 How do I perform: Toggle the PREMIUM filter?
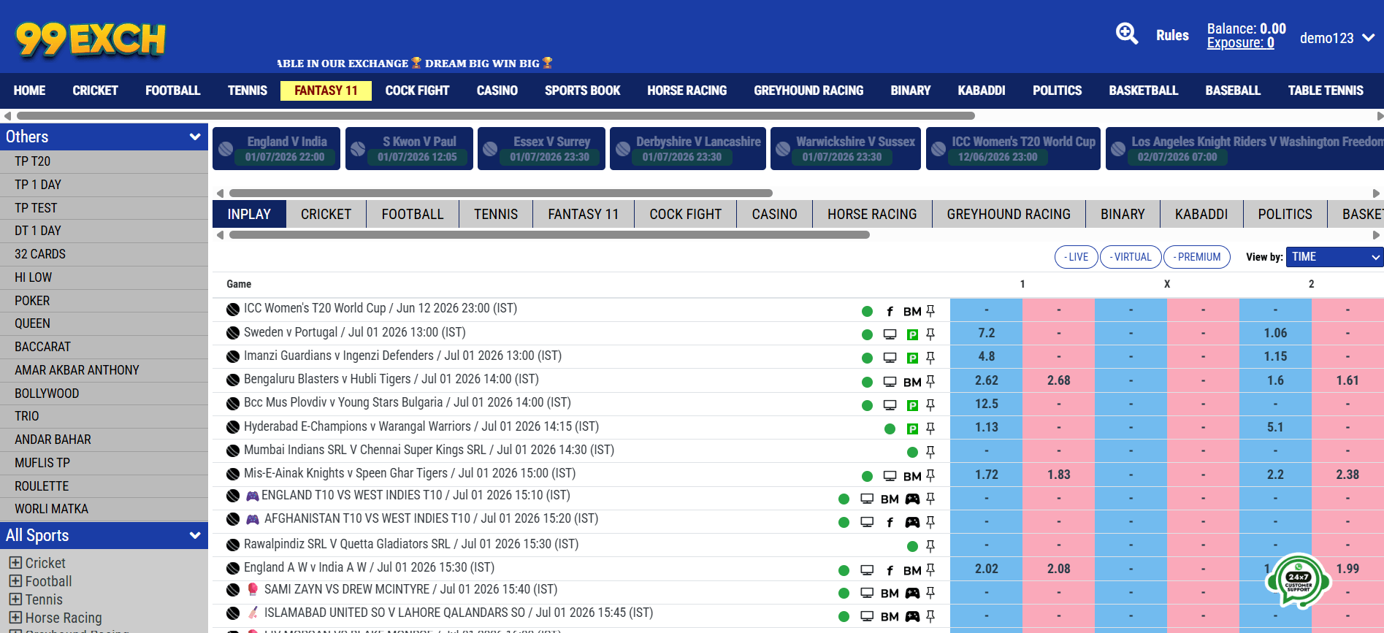[1197, 257]
